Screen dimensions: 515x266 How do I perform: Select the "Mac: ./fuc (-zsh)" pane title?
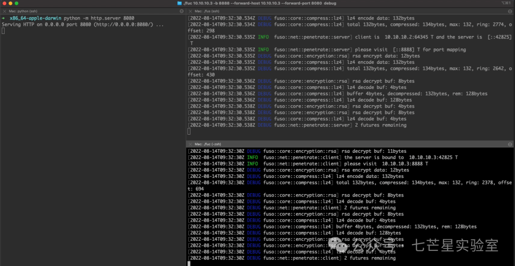[208, 144]
